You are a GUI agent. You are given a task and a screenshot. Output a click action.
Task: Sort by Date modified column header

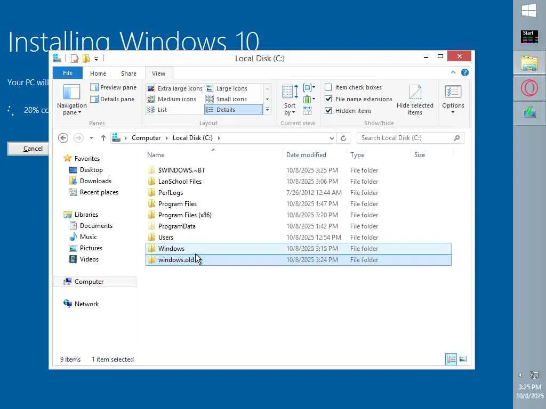coord(315,155)
